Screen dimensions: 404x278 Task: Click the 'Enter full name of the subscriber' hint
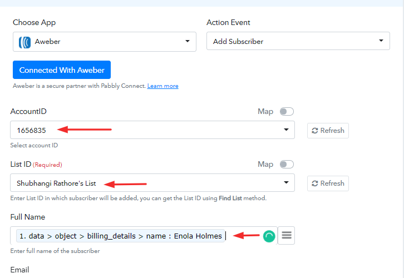(55, 251)
